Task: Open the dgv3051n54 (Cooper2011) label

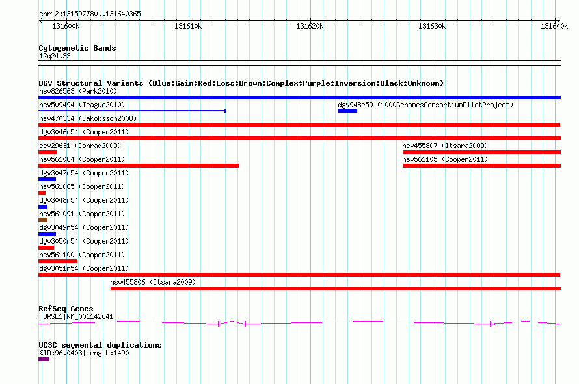Action: point(84,268)
